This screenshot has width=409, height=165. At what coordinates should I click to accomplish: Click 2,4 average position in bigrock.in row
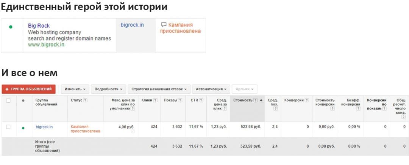275,127
